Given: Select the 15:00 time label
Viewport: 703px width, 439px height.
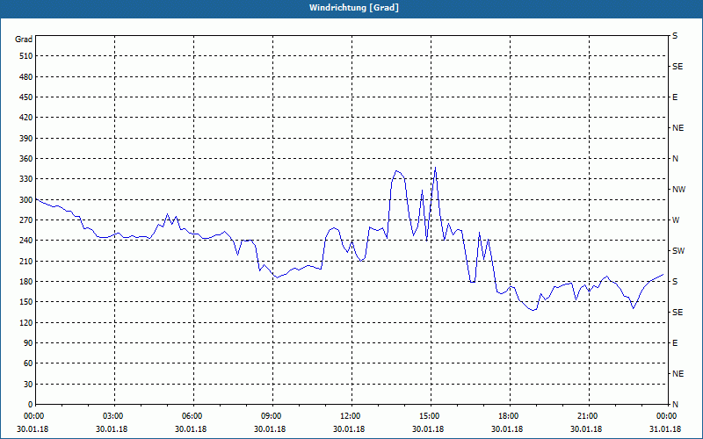Looking at the screenshot, I should 431,416.
